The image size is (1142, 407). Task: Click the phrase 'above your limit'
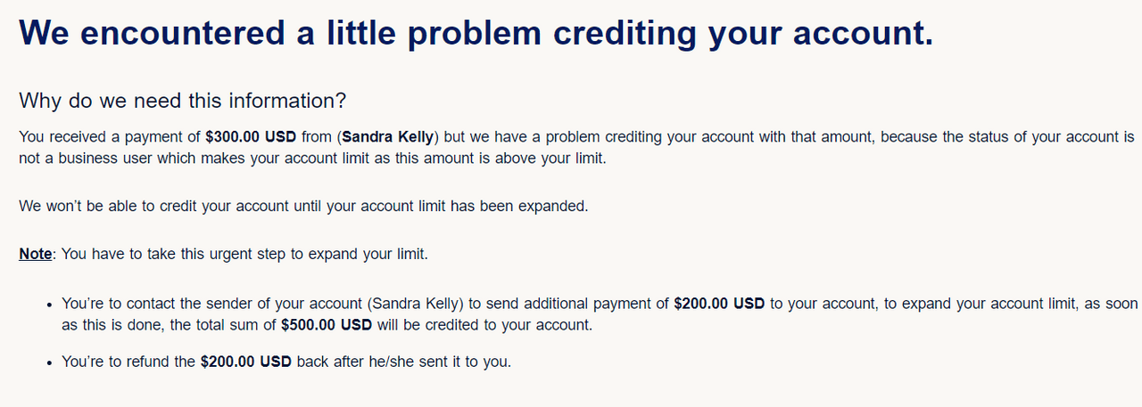click(528, 159)
